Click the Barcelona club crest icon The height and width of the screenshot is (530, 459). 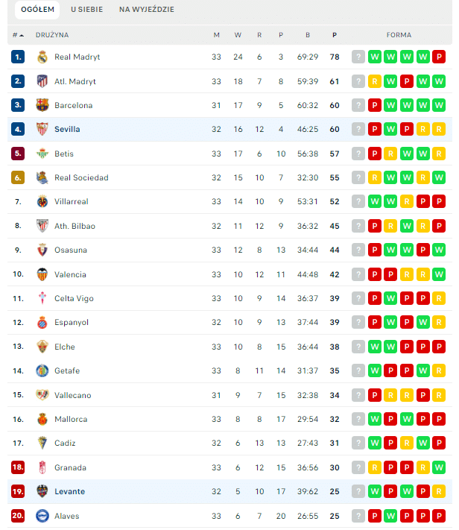[42, 105]
